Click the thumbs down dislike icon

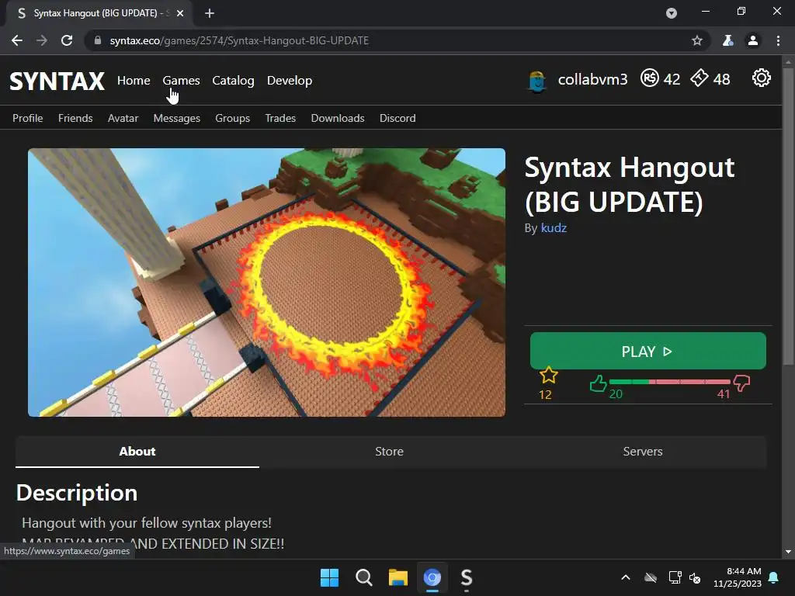tap(741, 383)
